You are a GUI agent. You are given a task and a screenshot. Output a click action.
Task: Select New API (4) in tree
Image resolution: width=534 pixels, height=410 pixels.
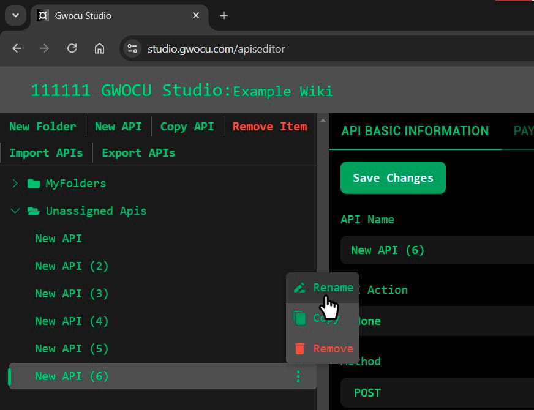click(72, 321)
